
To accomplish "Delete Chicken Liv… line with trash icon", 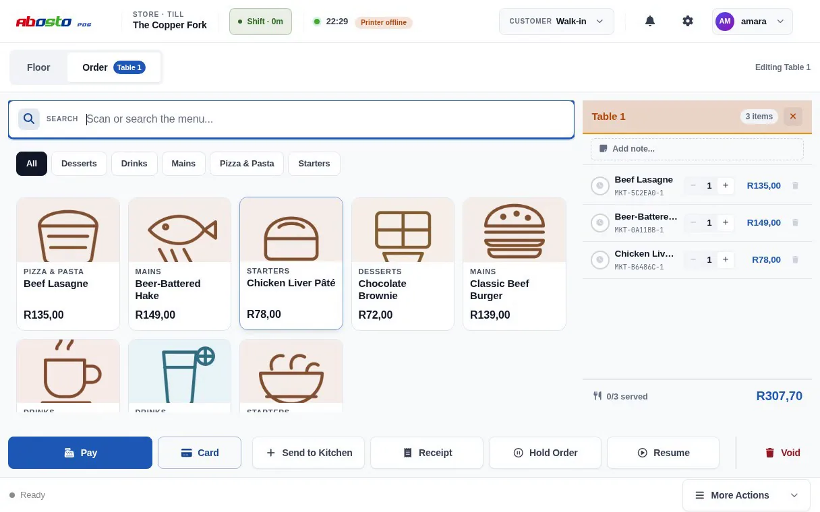I will click(795, 260).
